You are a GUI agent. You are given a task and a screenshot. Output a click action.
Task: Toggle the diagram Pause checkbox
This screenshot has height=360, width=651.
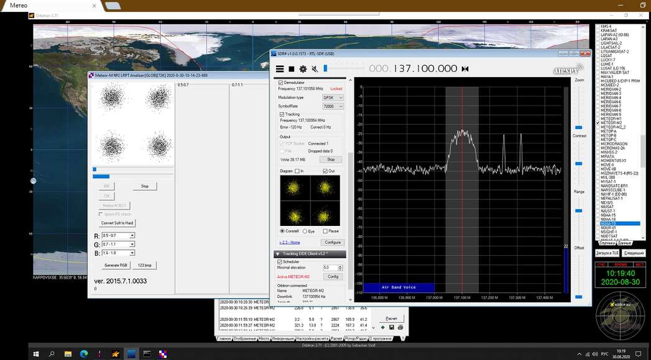[x=325, y=231]
